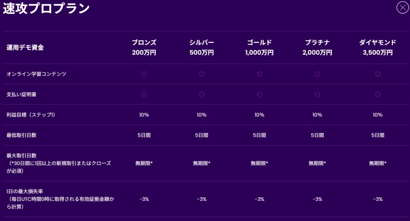410x221 pixels.
Task: Click the 最大取引日数 row label
Action: (22, 155)
